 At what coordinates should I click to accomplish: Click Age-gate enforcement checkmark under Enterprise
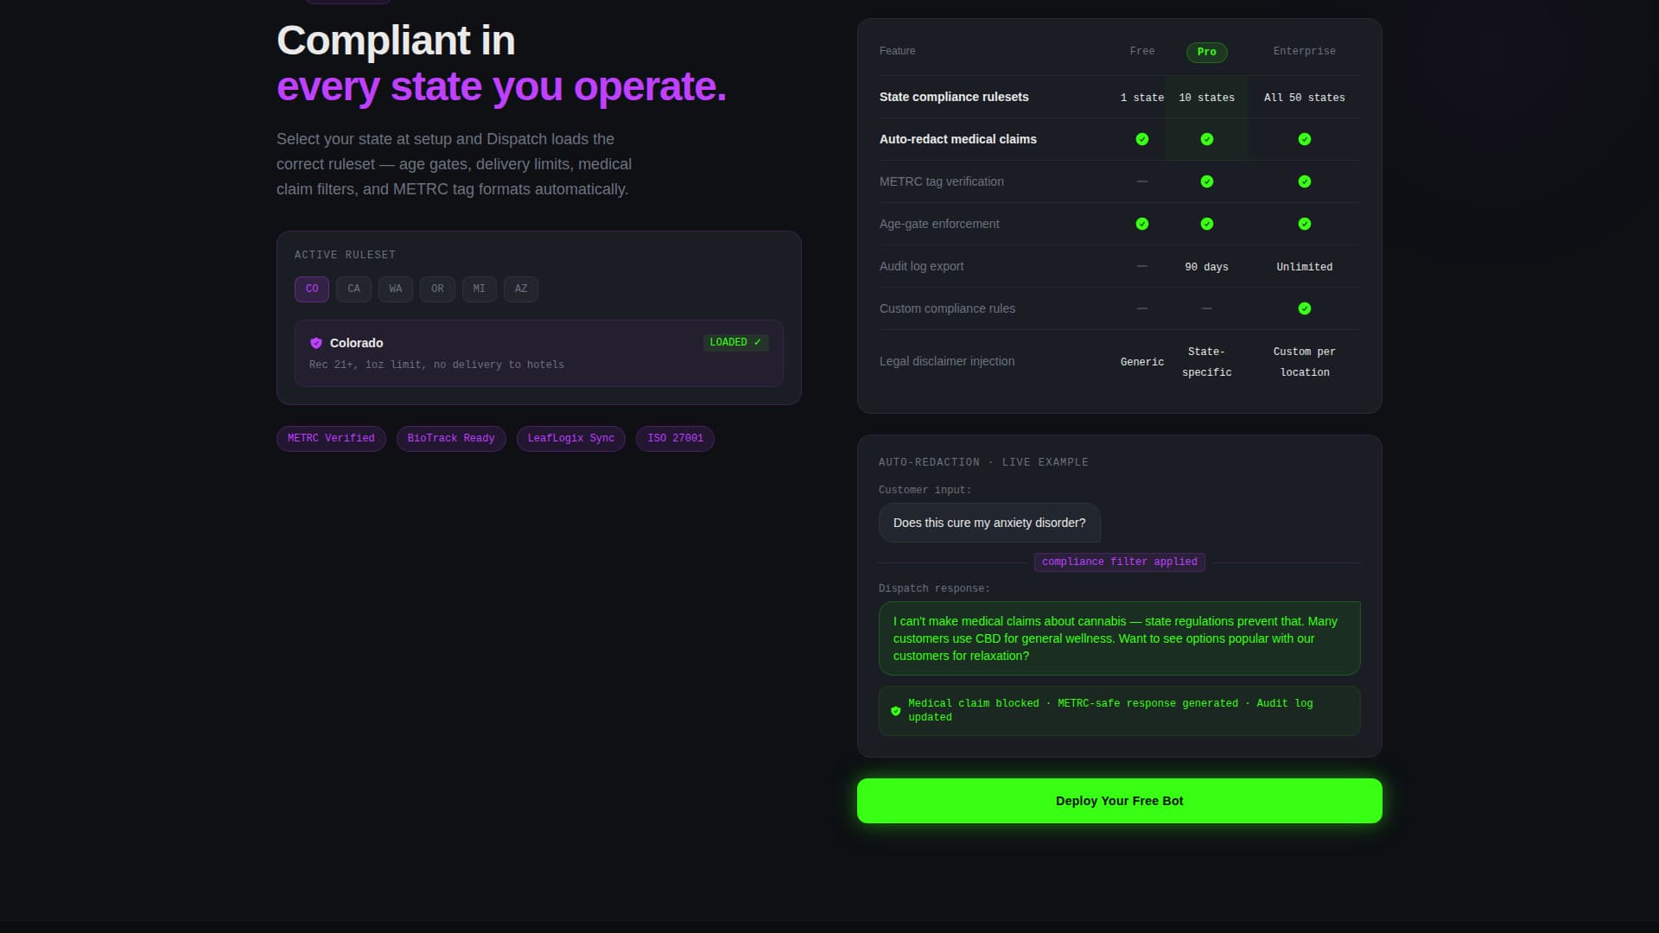(x=1305, y=224)
